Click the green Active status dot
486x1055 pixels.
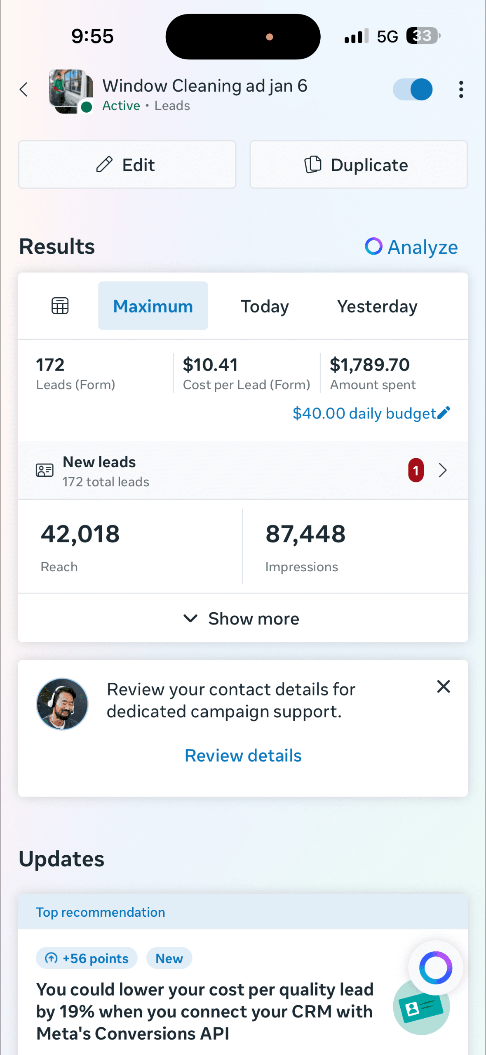[87, 107]
